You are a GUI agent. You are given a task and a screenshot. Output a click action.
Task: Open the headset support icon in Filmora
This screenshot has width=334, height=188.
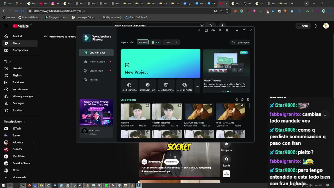point(227,30)
